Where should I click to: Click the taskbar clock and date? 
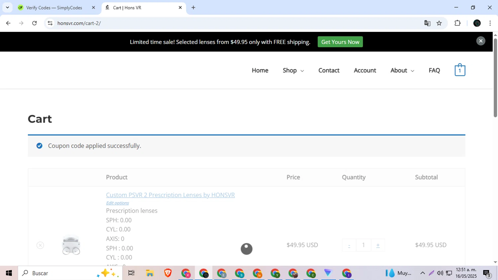click(x=466, y=273)
